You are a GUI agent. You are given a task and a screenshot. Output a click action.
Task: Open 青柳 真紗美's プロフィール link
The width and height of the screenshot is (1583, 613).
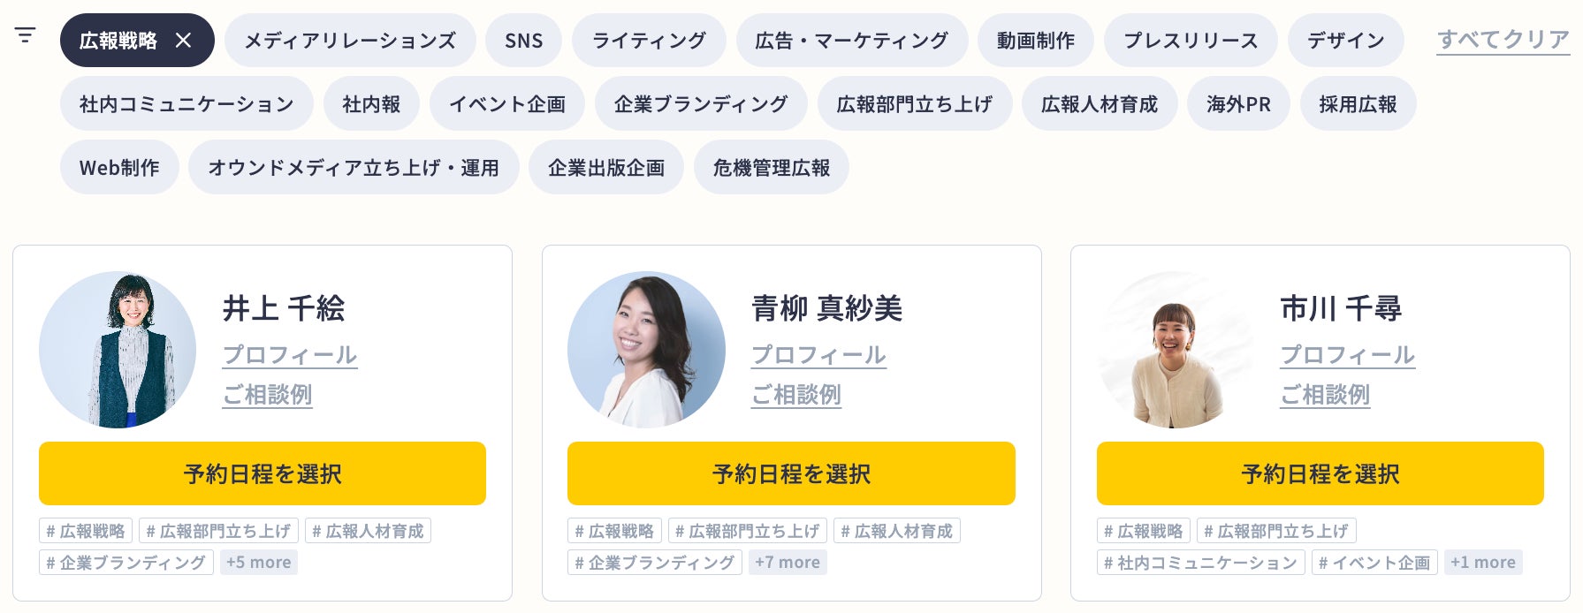(818, 355)
